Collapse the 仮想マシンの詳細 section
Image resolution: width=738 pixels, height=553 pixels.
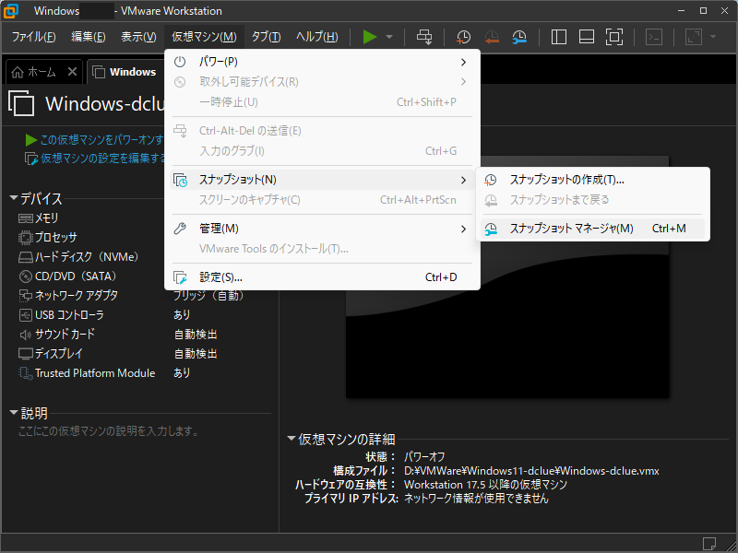pyautogui.click(x=292, y=439)
